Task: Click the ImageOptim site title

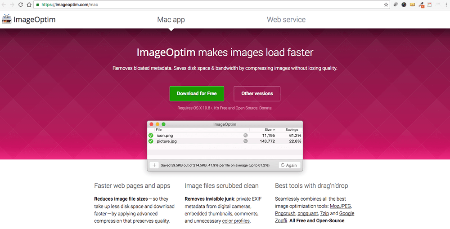Action: (x=35, y=19)
